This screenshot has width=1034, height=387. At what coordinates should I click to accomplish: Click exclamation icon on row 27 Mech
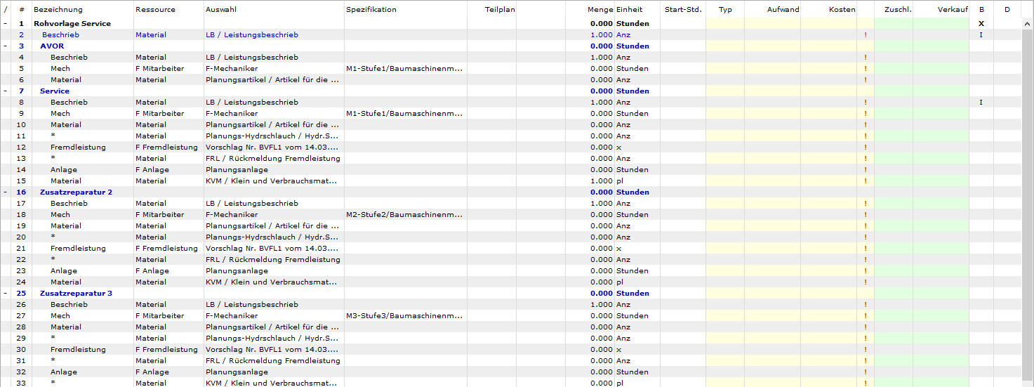click(866, 316)
